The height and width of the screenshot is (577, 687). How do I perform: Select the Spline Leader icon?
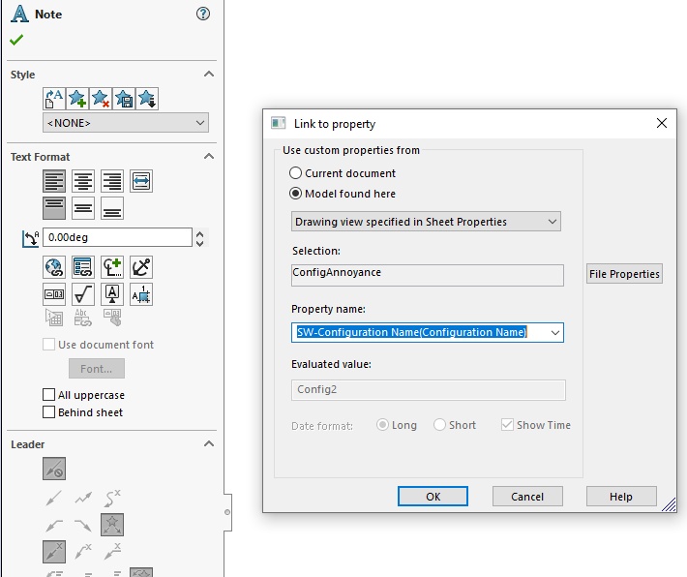click(x=112, y=498)
